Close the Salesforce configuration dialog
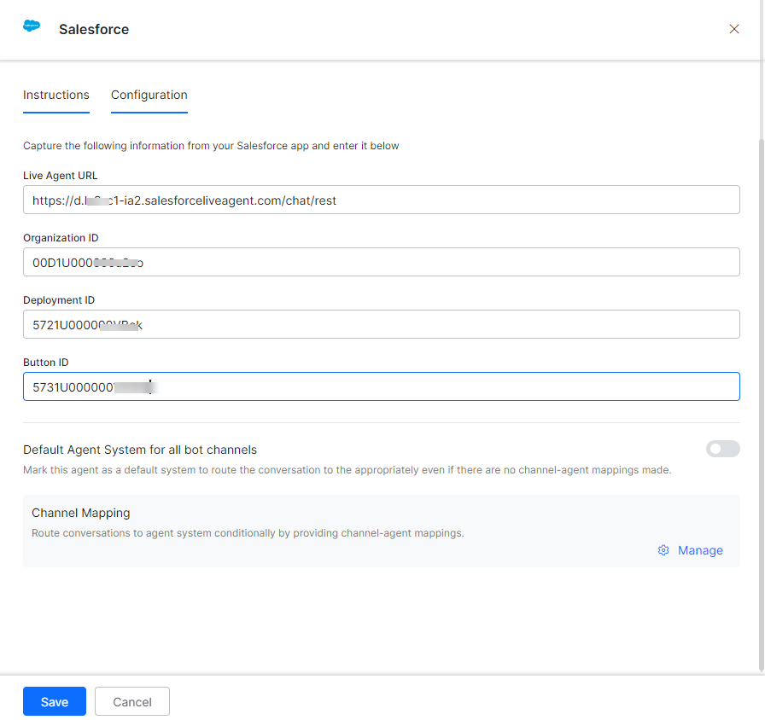This screenshot has height=720, width=765. click(734, 29)
